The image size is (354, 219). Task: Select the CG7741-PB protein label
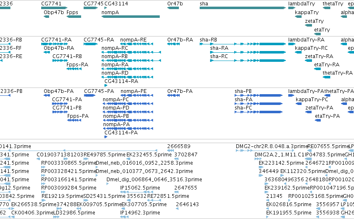(67, 108)
